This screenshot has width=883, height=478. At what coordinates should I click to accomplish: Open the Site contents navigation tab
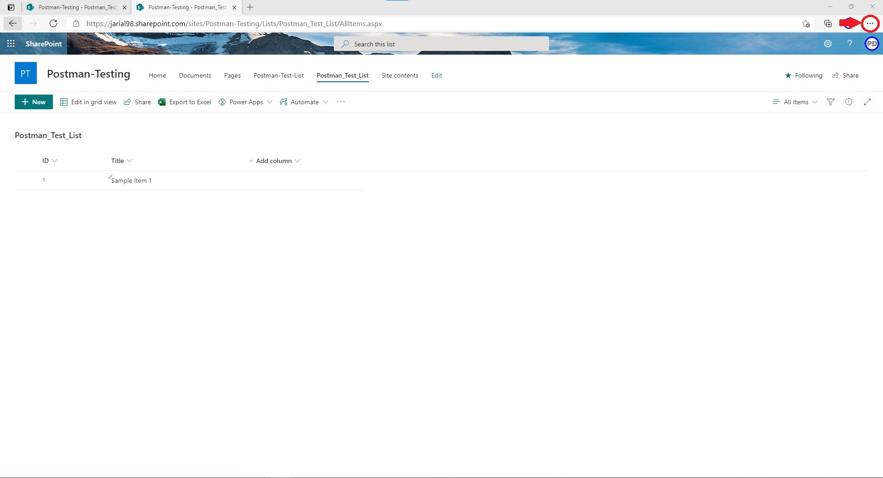click(x=400, y=75)
